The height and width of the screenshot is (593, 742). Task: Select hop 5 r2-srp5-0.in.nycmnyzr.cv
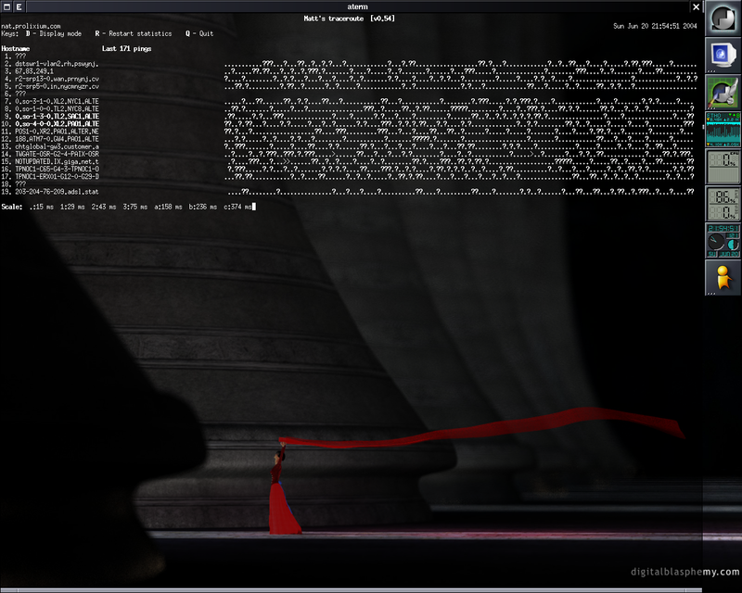click(51, 86)
